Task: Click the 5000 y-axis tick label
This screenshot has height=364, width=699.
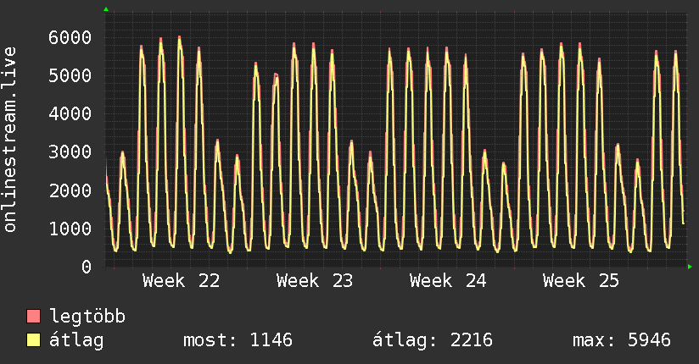Action: tap(70, 75)
